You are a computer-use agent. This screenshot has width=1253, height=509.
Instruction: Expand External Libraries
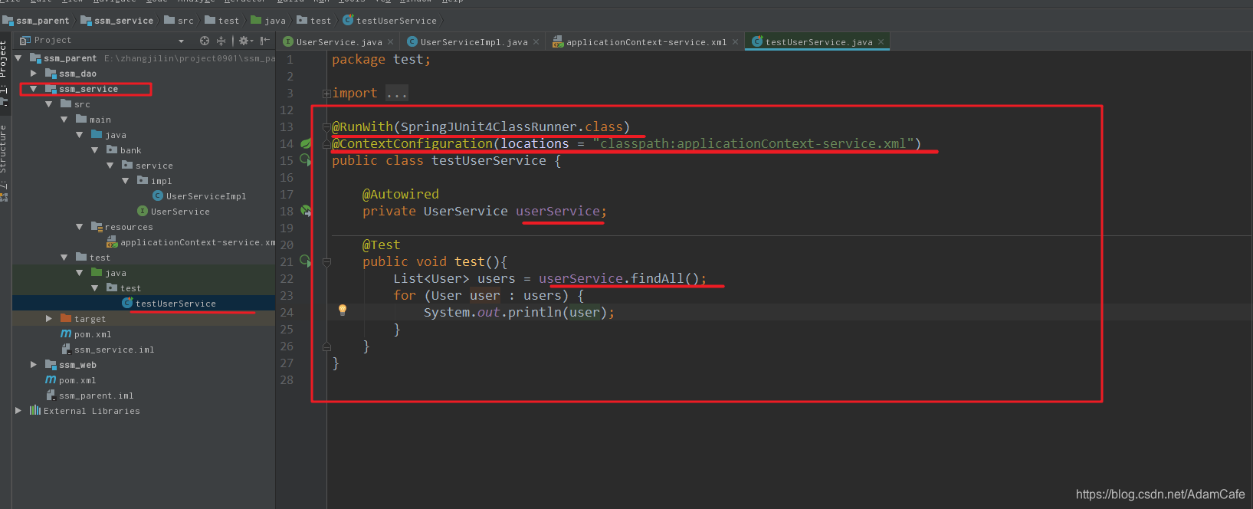18,411
